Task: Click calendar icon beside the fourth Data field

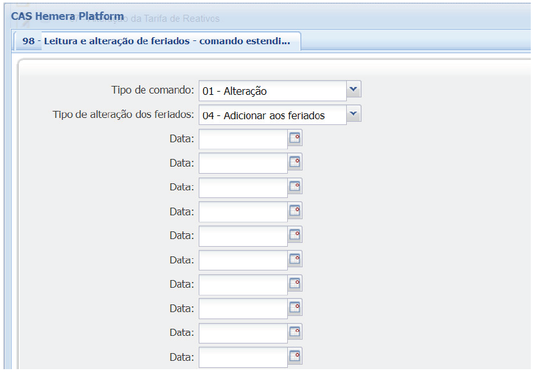Action: (295, 211)
